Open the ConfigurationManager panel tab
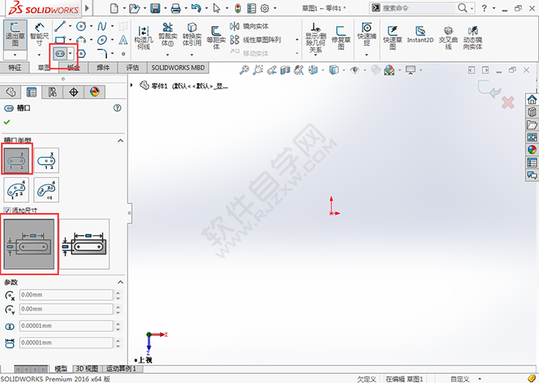 coord(52,92)
